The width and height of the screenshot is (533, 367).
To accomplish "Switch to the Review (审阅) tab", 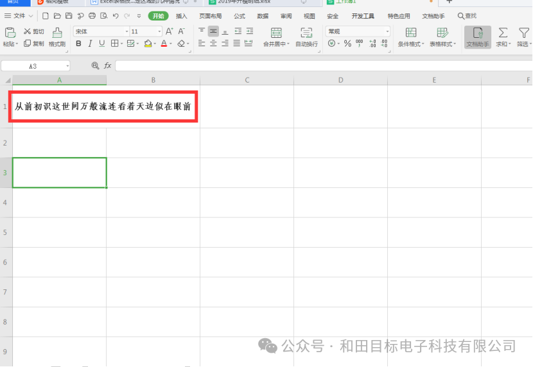I will click(x=286, y=16).
